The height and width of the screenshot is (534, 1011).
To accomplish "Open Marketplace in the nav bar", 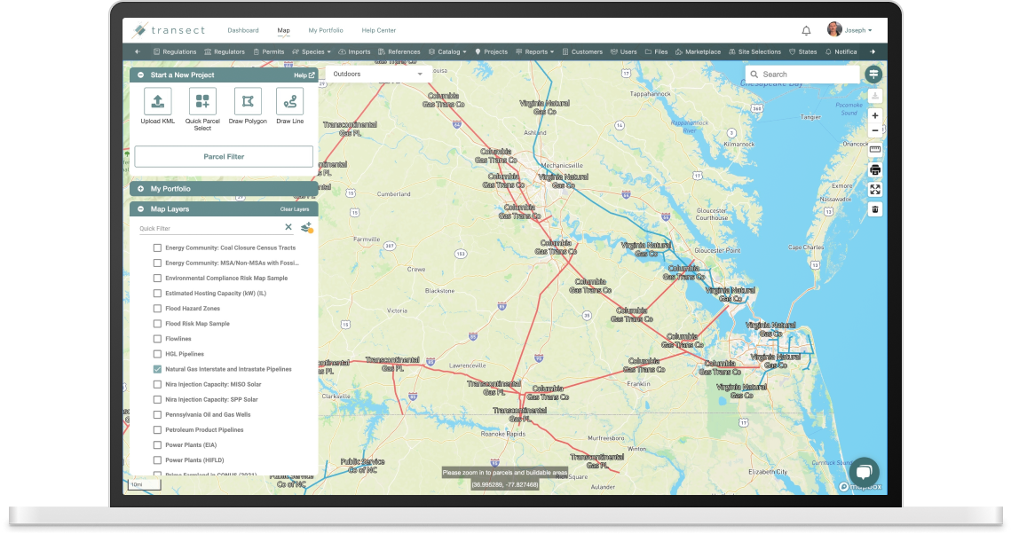I will click(698, 51).
